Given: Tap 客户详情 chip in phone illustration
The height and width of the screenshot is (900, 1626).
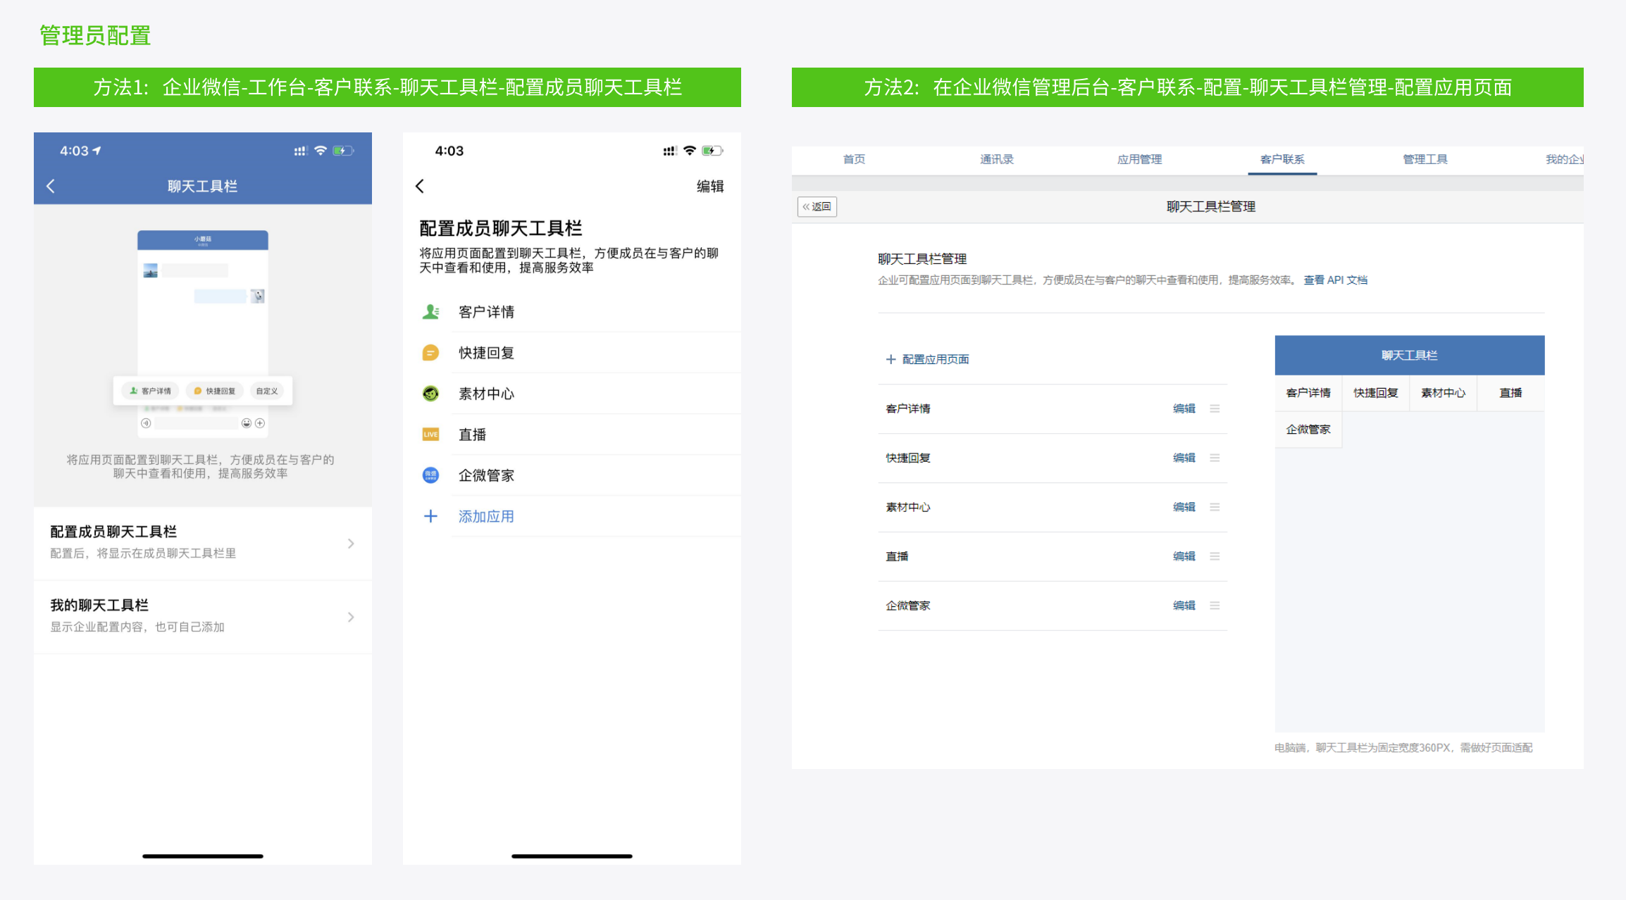Looking at the screenshot, I should [x=150, y=391].
